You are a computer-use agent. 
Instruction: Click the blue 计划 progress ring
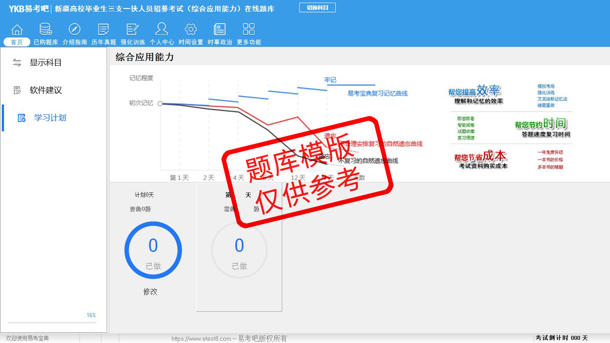pos(153,250)
